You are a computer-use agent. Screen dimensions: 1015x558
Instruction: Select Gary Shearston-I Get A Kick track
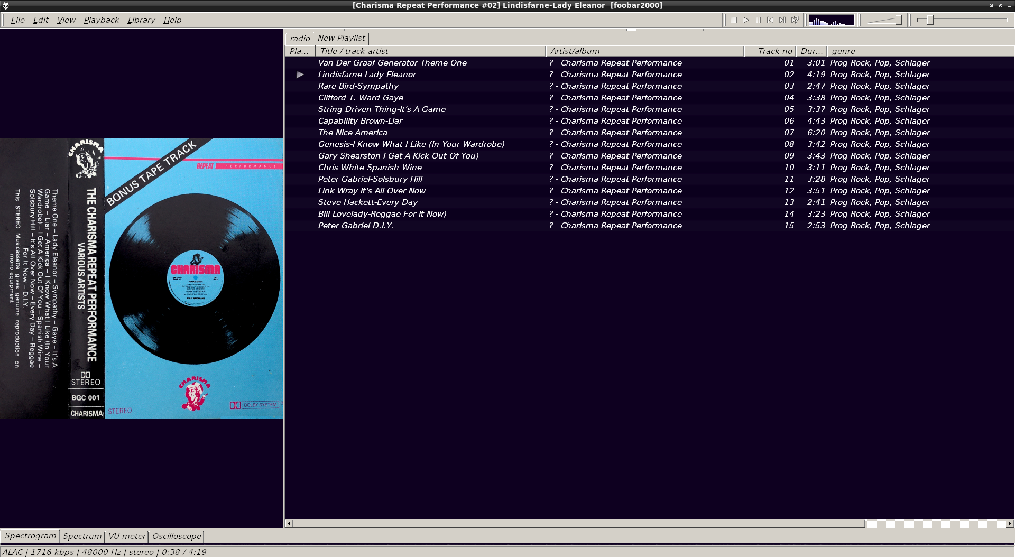point(649,156)
